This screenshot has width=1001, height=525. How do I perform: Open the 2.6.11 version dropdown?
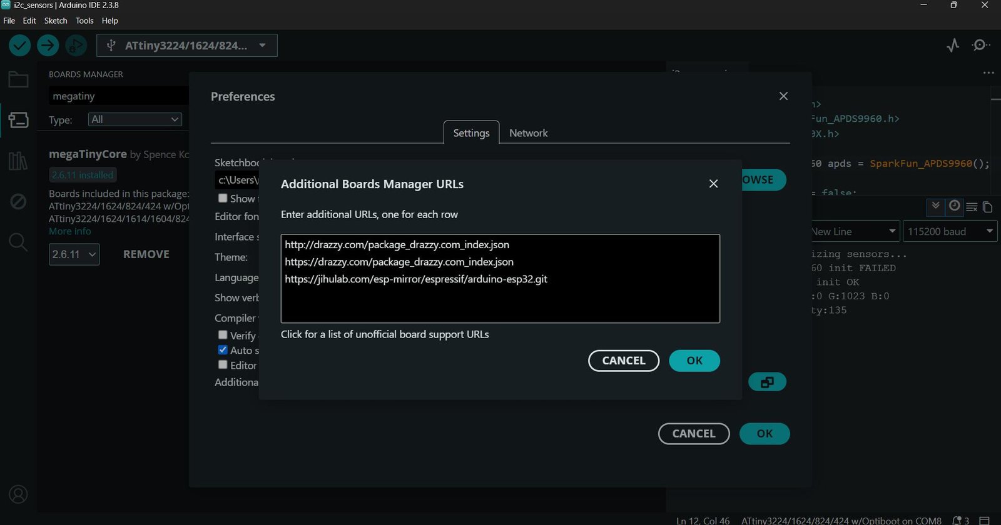[74, 254]
